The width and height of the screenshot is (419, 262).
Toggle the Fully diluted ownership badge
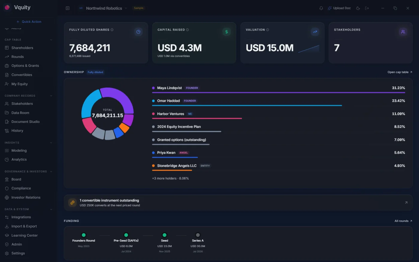95,72
